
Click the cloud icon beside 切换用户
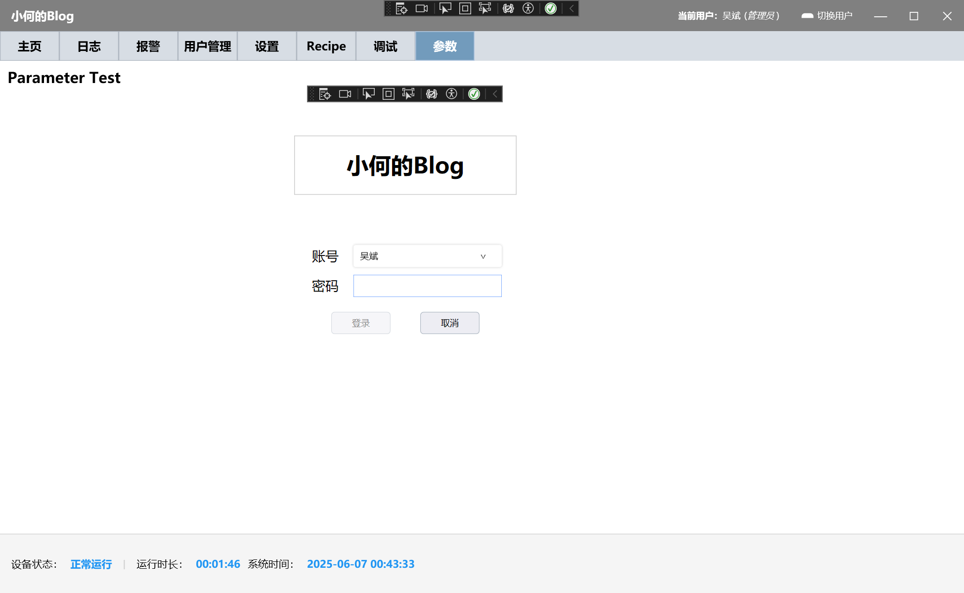[807, 16]
